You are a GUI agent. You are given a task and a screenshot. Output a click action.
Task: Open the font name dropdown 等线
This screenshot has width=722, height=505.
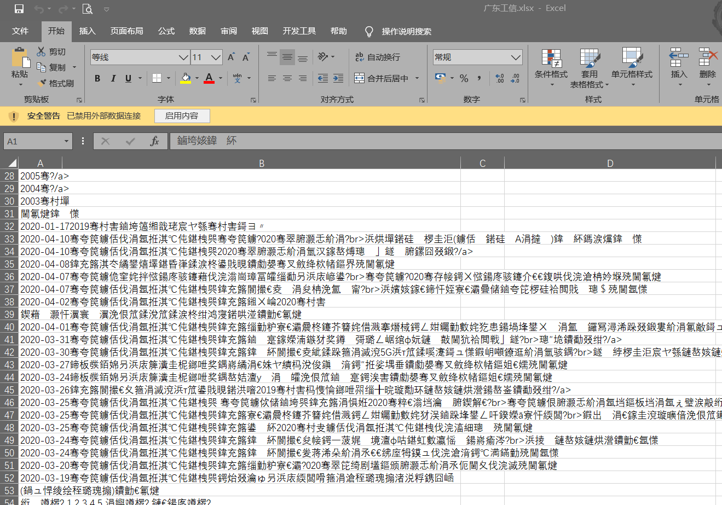[184, 57]
